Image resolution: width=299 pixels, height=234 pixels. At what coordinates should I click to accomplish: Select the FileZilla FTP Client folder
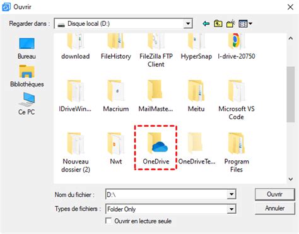156,50
